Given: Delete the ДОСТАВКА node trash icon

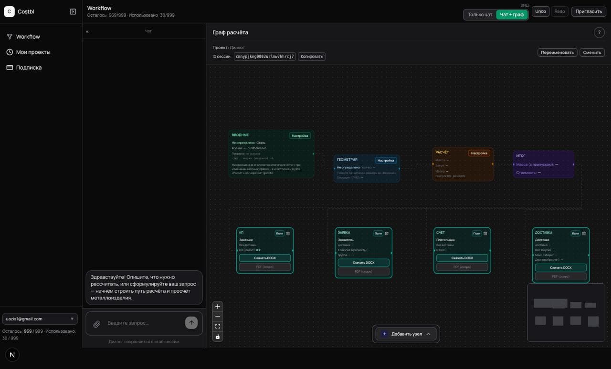Looking at the screenshot, I should (x=584, y=234).
